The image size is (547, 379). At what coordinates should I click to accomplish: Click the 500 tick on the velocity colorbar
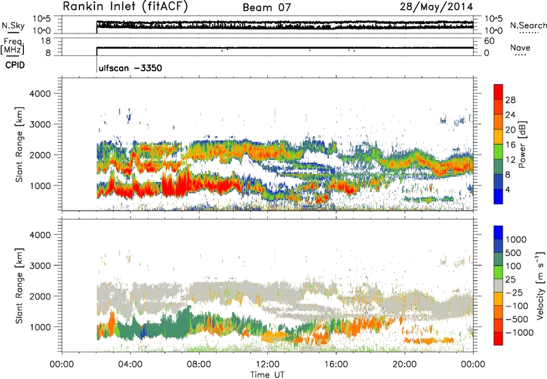point(513,253)
